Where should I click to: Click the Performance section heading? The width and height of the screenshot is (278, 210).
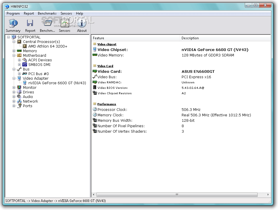pos(106,104)
